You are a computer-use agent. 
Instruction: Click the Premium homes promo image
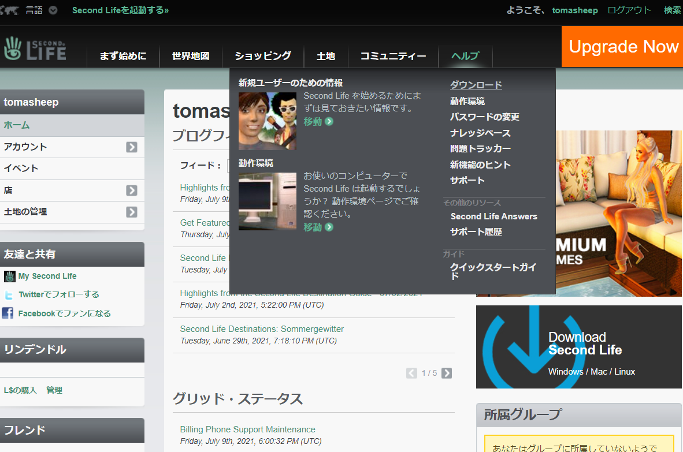[618, 214]
